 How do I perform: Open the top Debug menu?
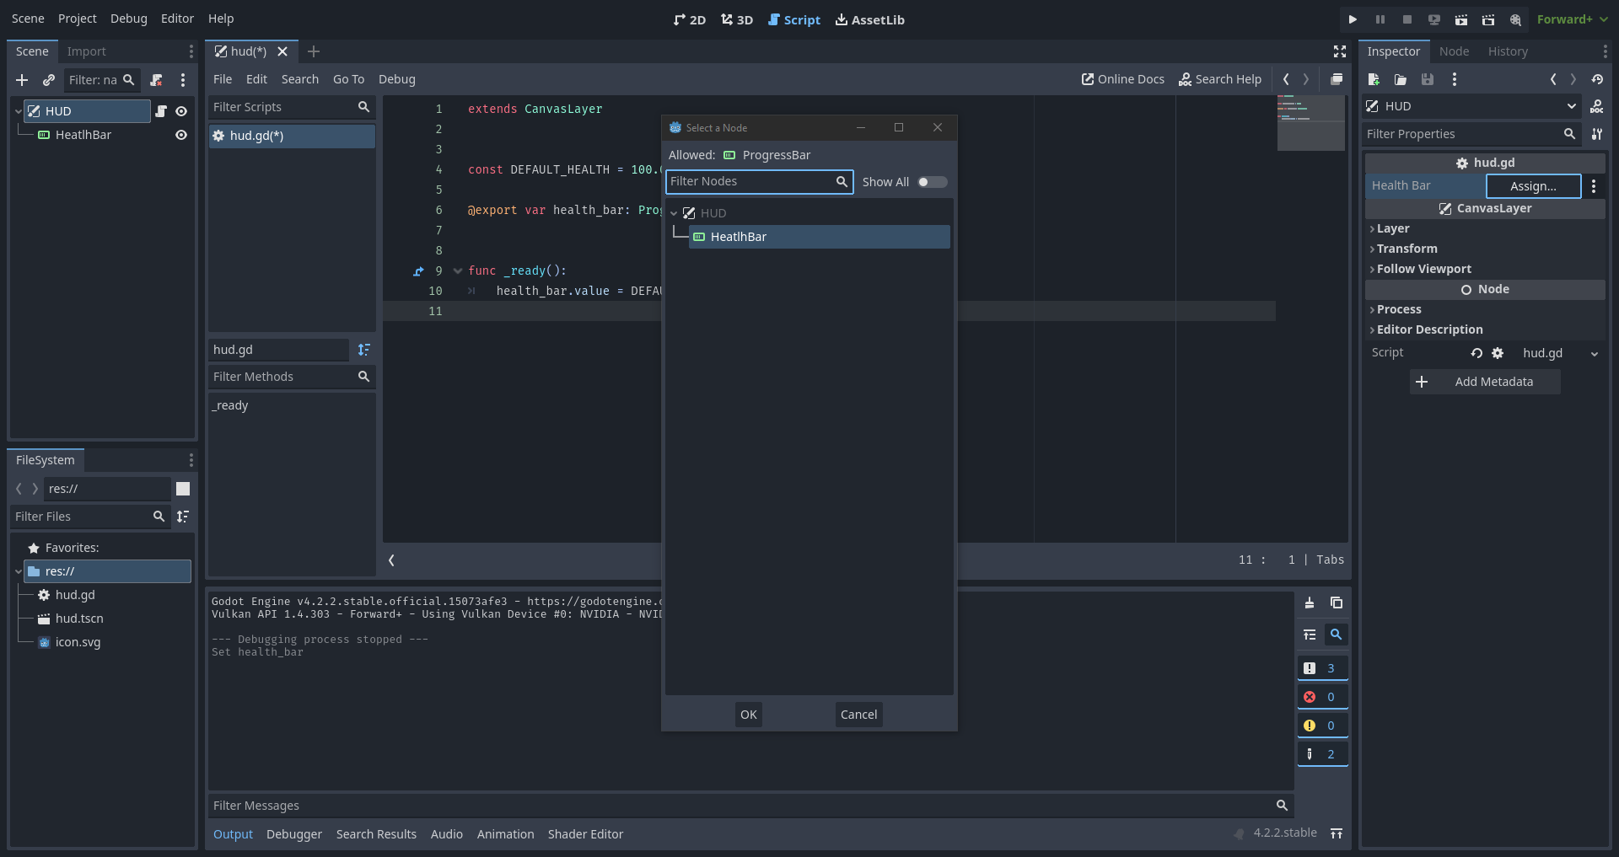pyautogui.click(x=129, y=19)
